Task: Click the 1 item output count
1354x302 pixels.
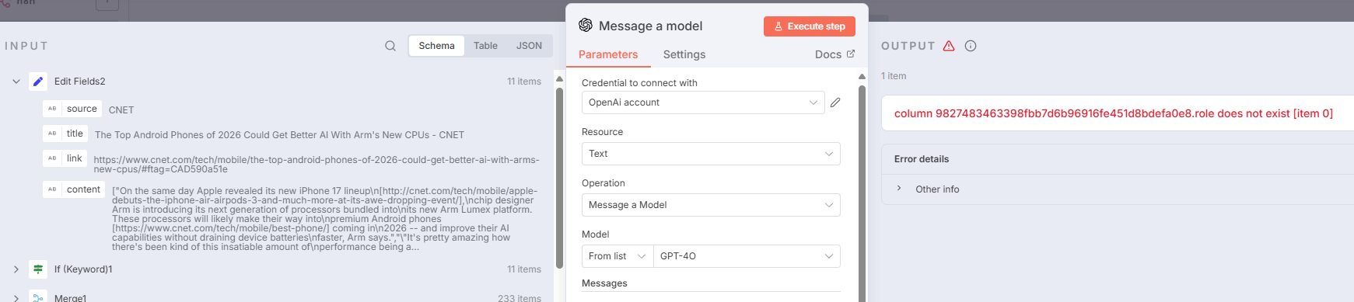Action: [x=894, y=76]
